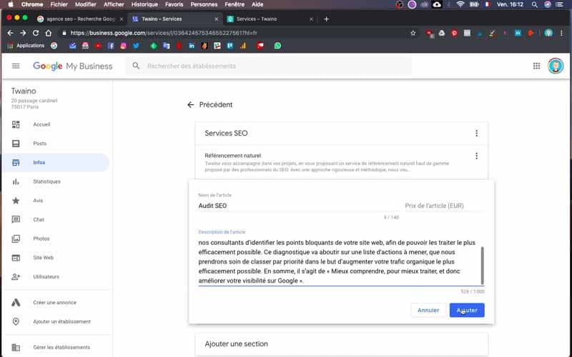Image resolution: width=572 pixels, height=357 pixels.
Task: Click the article description text area
Action: tap(338, 261)
